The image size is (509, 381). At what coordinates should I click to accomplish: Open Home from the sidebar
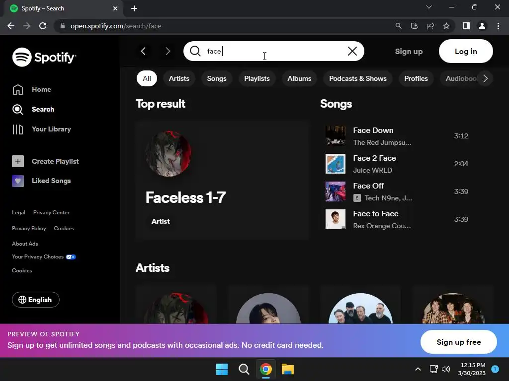click(32, 89)
